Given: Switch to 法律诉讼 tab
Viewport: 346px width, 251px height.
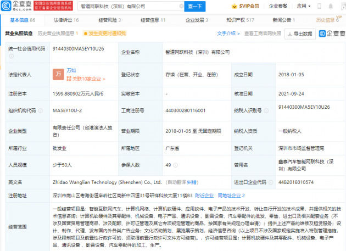Looking at the screenshot, I should 66,20.
